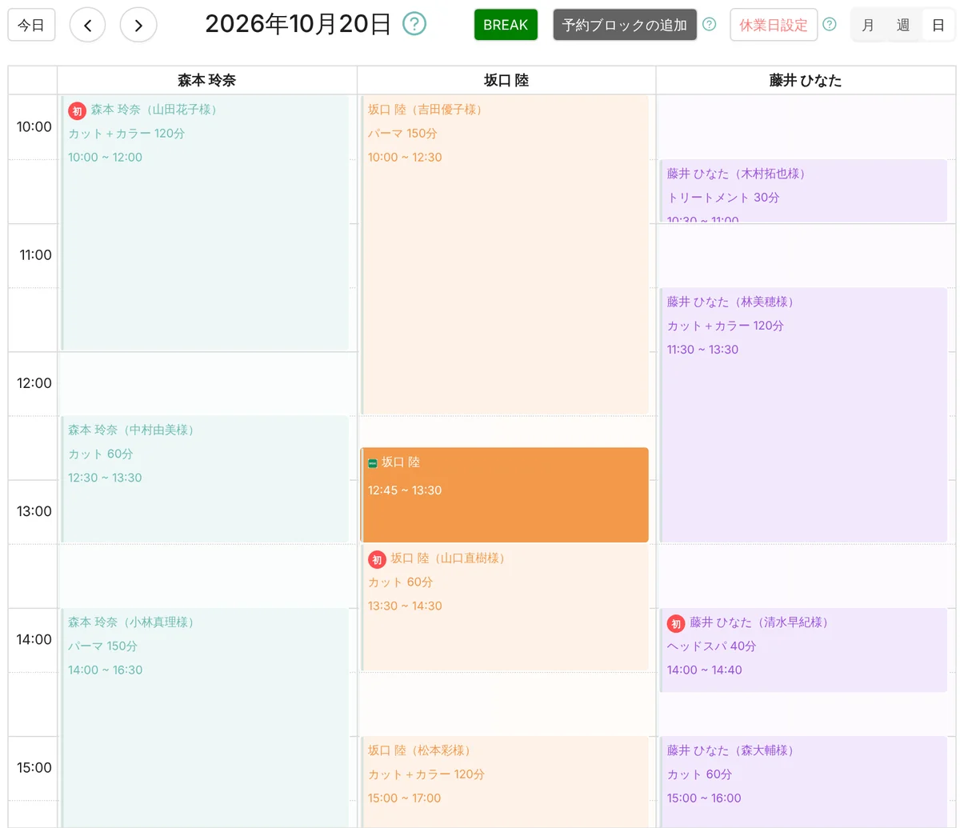Click the 14:00 time label
The width and height of the screenshot is (960, 828).
point(34,639)
